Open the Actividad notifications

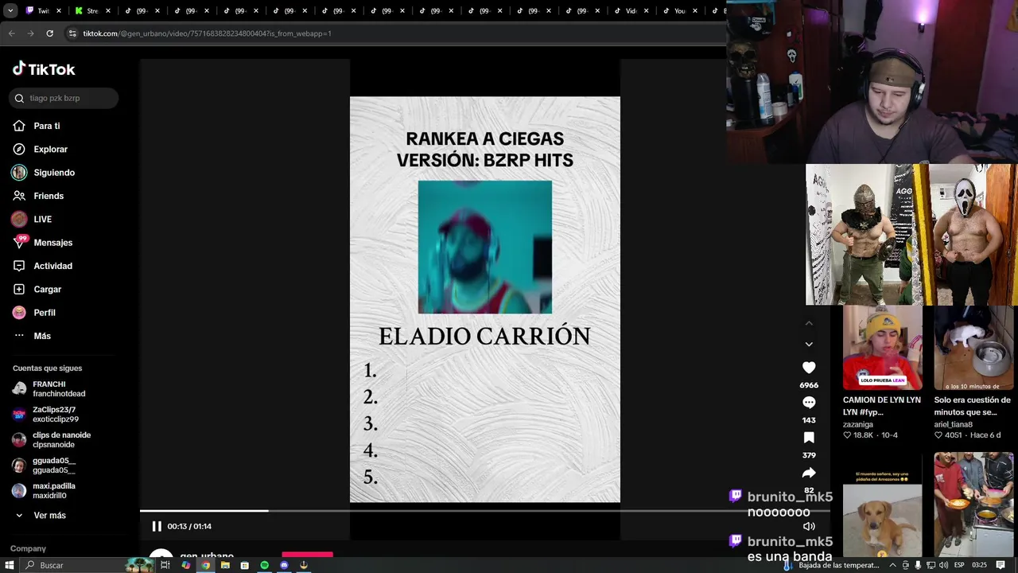pos(42,266)
